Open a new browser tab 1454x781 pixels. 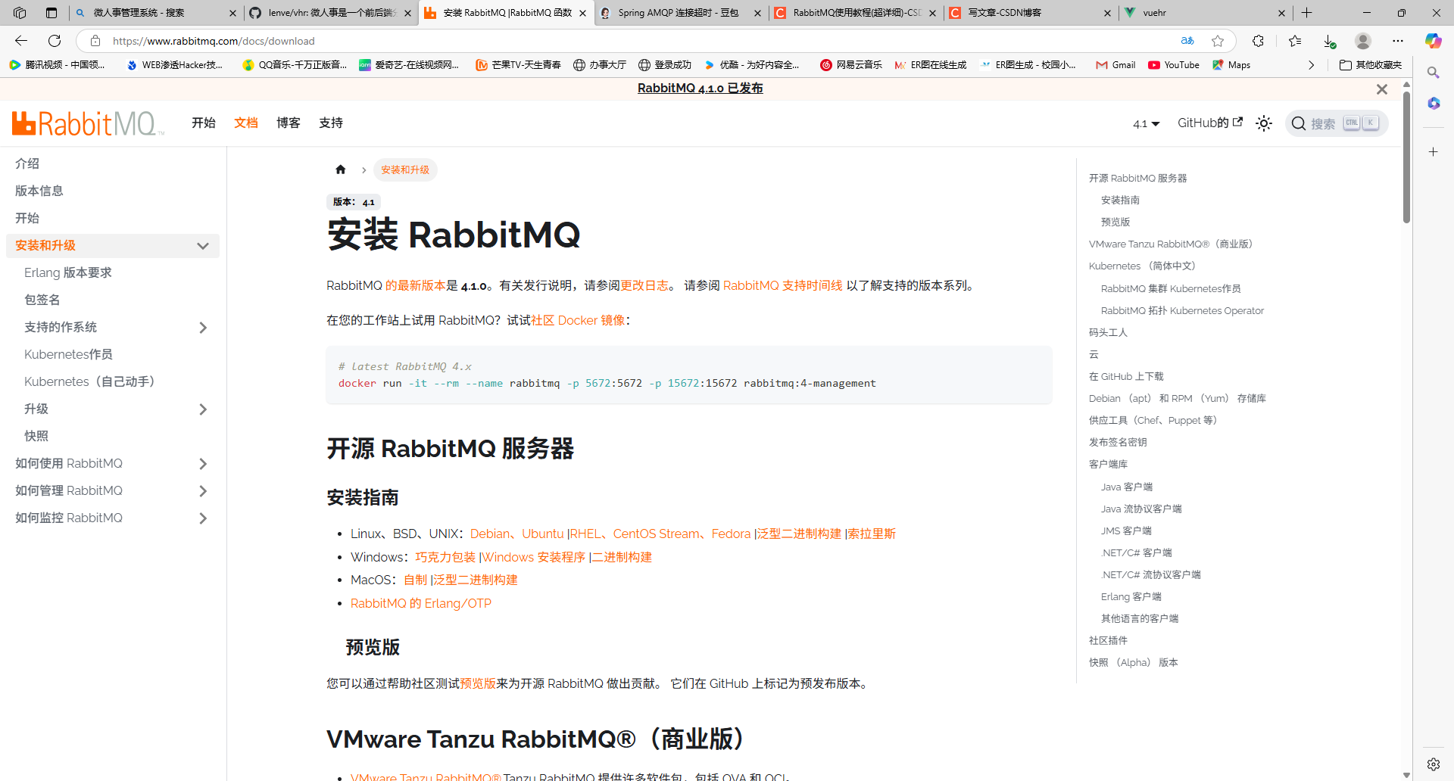[x=1307, y=13]
